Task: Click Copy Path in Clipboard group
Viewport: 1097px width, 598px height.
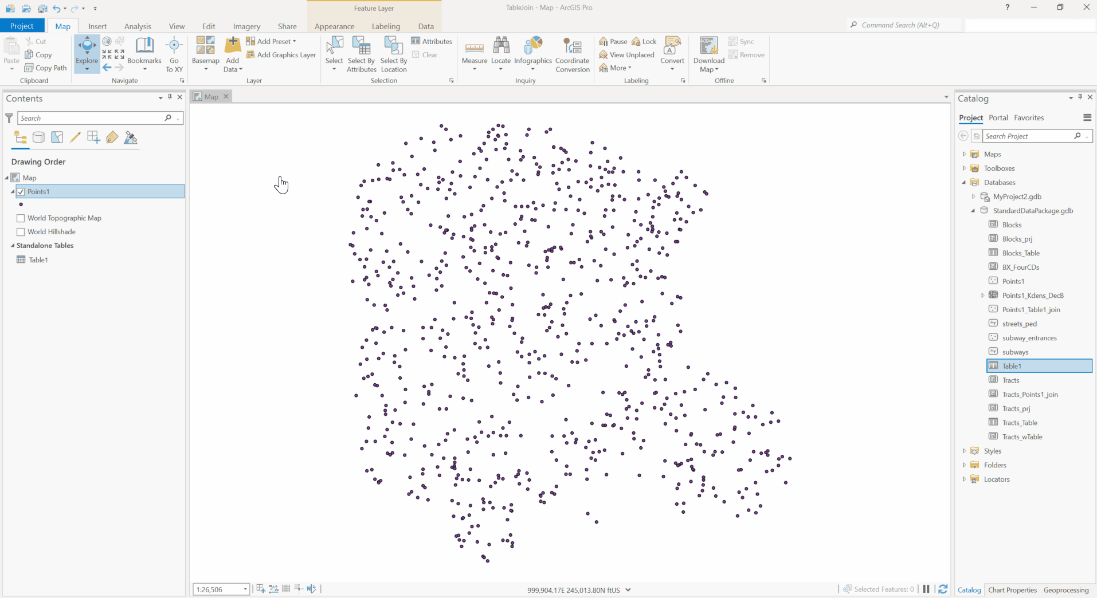Action: click(46, 68)
